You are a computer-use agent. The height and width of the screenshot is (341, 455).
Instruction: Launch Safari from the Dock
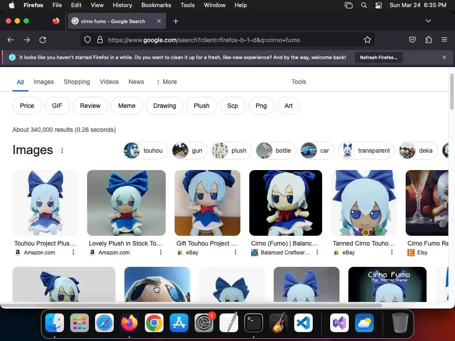[104, 323]
